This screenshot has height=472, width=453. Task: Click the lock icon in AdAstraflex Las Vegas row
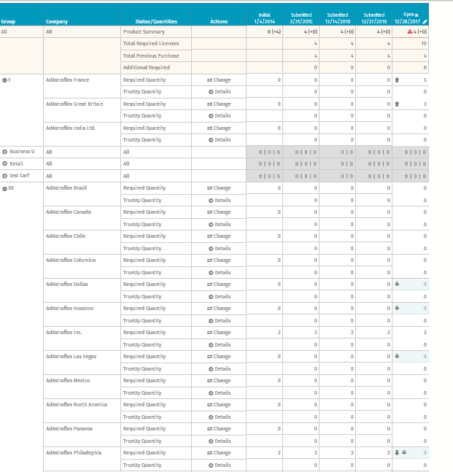click(x=397, y=356)
